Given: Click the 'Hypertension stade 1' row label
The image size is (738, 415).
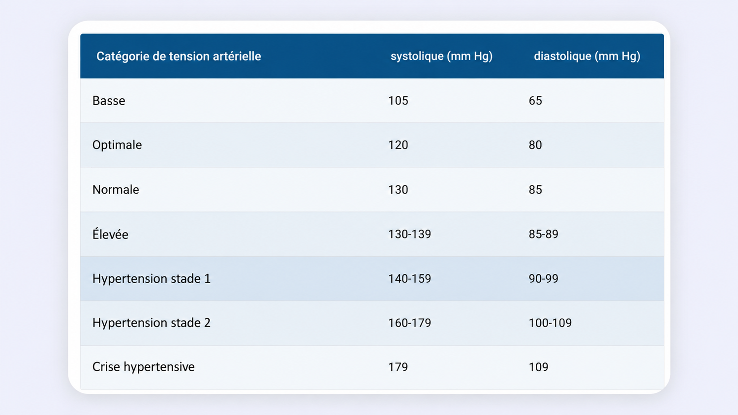Looking at the screenshot, I should pyautogui.click(x=152, y=279).
